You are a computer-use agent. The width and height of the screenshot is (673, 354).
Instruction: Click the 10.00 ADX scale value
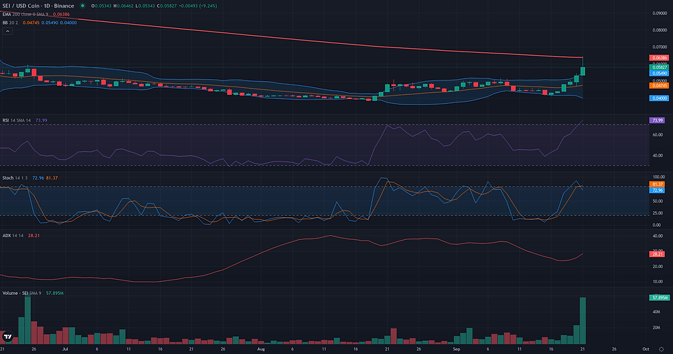click(x=658, y=281)
